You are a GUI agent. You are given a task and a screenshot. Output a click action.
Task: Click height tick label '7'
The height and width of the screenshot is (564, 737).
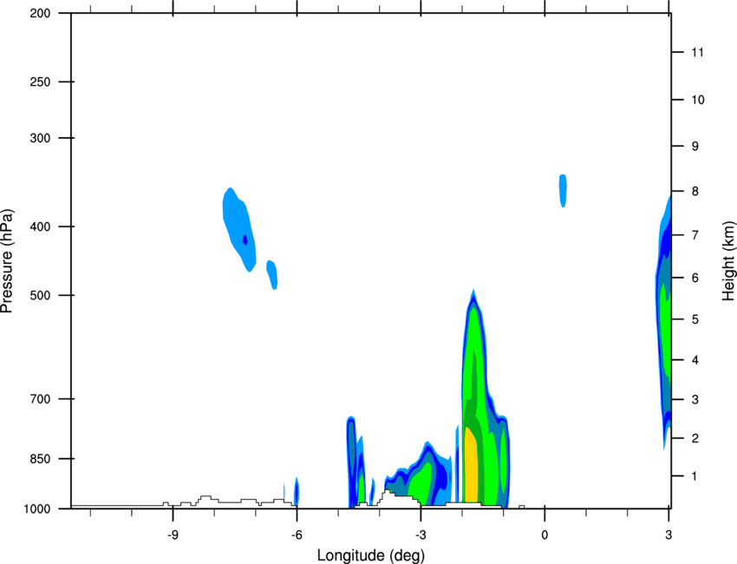[695, 235]
